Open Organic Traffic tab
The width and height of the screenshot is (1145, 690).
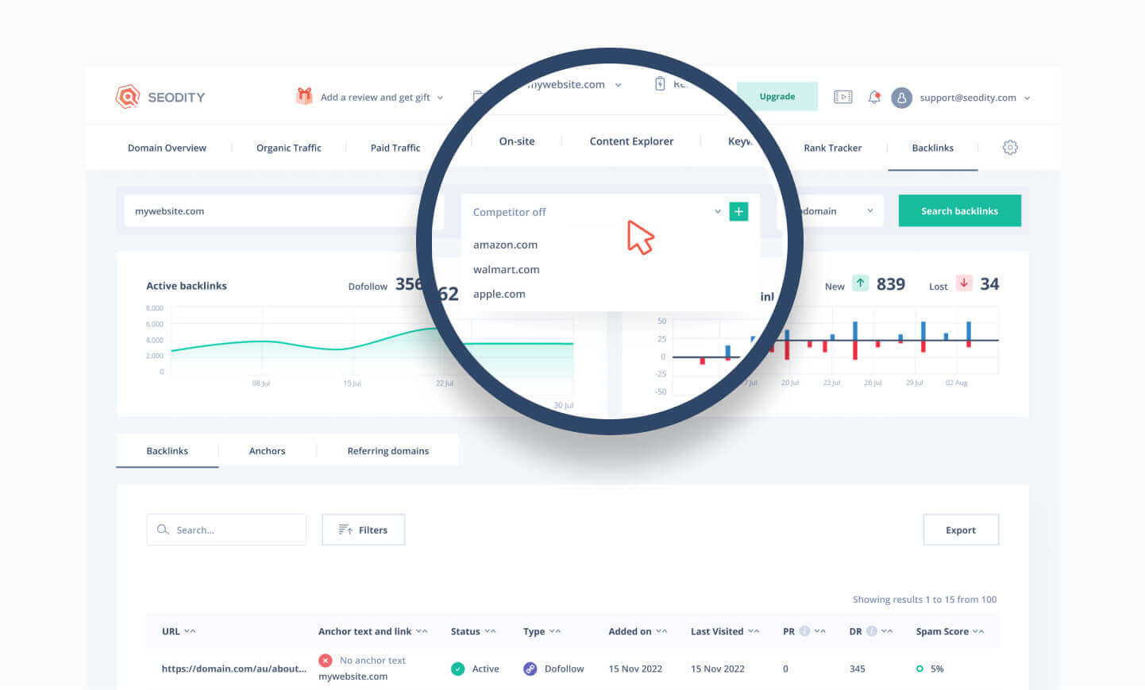tap(289, 148)
